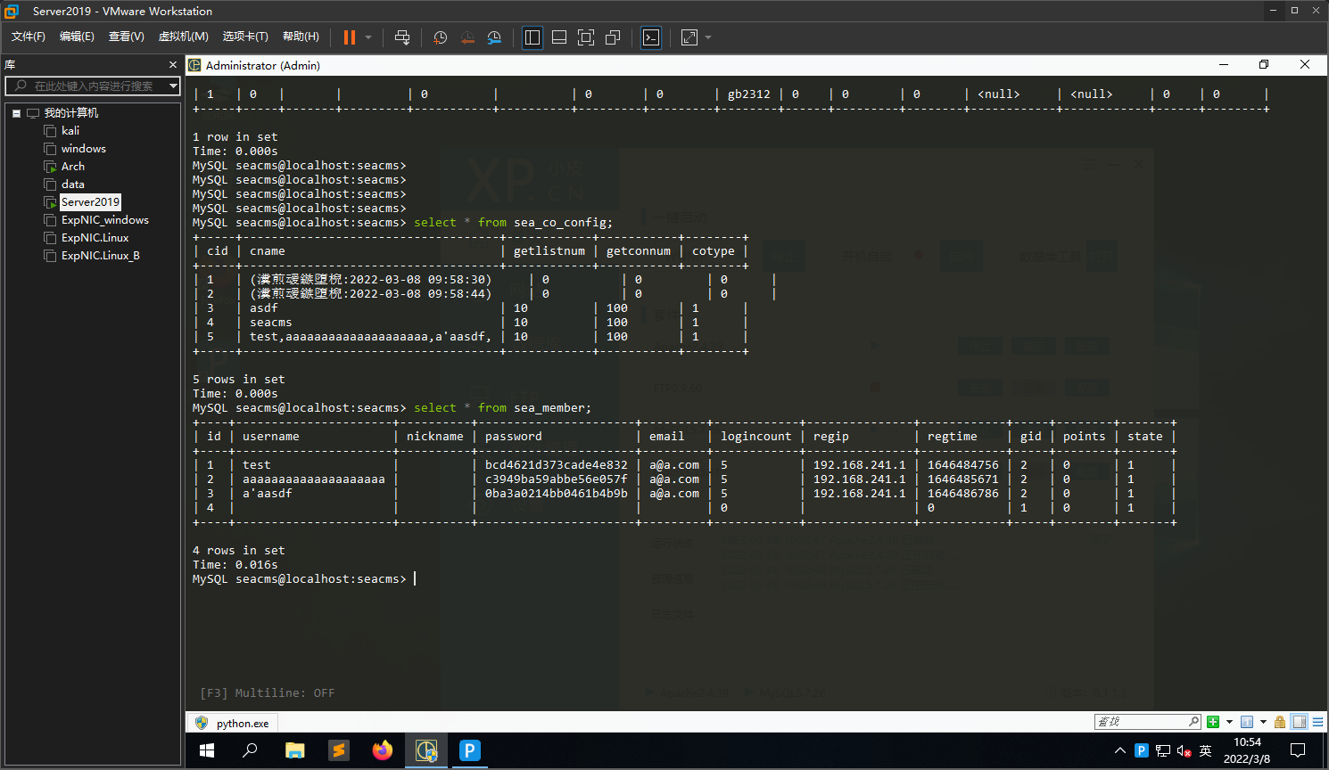Image resolution: width=1329 pixels, height=770 pixels.
Task: Open the console view icon in the toolbar
Action: coord(651,37)
